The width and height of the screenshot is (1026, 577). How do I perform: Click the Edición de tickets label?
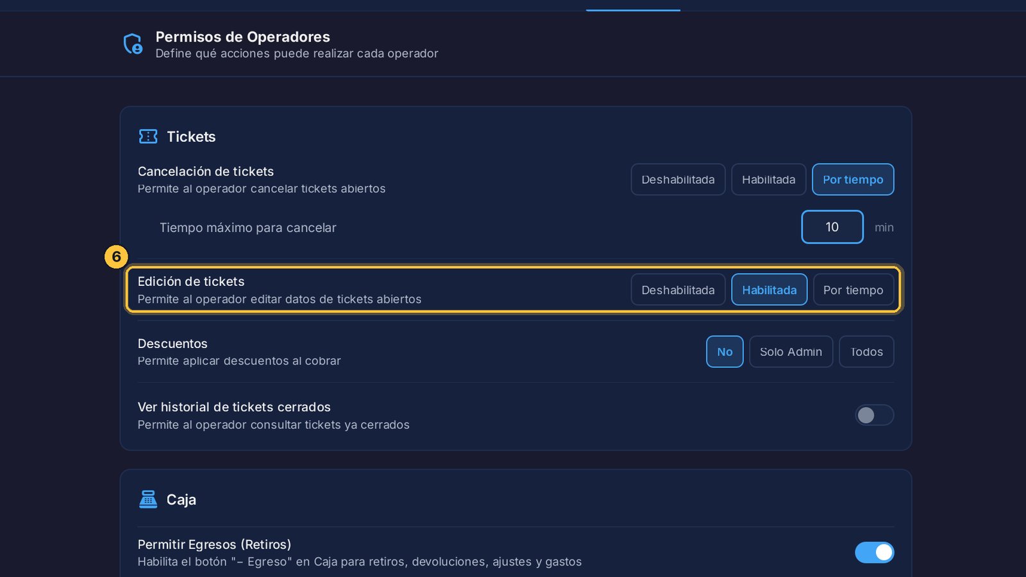click(x=191, y=281)
